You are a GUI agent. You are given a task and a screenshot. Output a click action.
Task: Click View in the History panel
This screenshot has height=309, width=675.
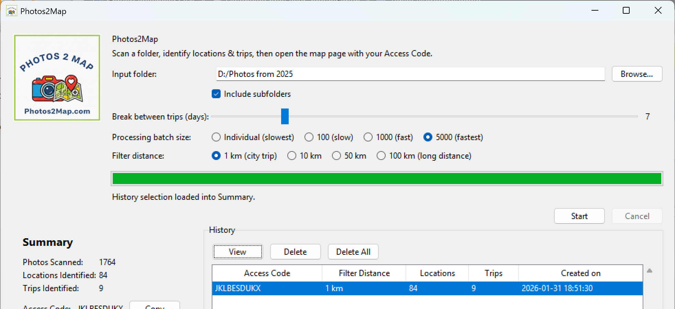coord(237,252)
